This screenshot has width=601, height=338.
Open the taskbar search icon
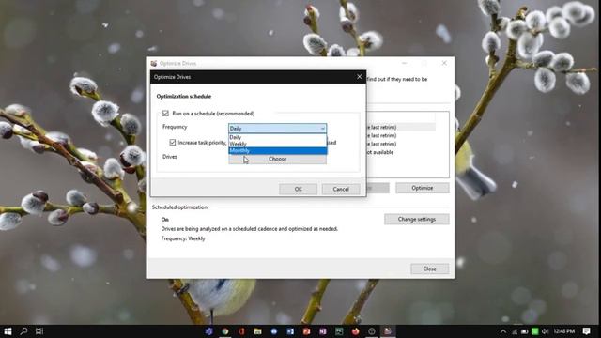coord(23,331)
